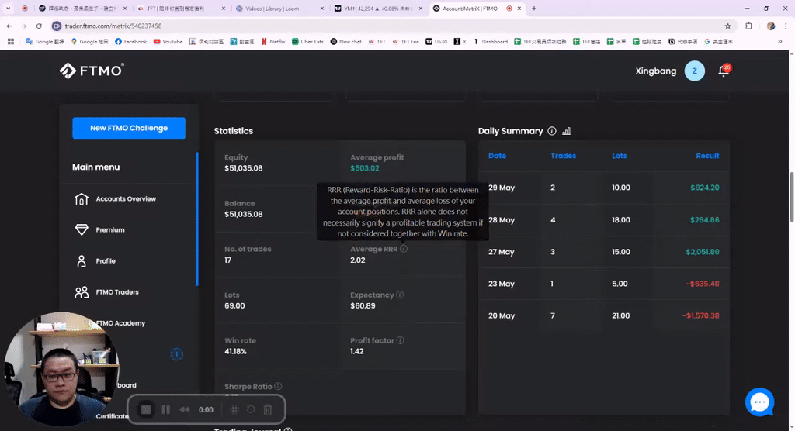Pause the Loom recording

pos(166,409)
